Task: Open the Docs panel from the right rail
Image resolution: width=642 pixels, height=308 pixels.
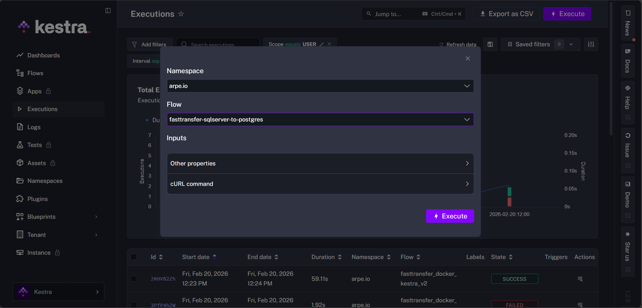Action: pos(628,60)
